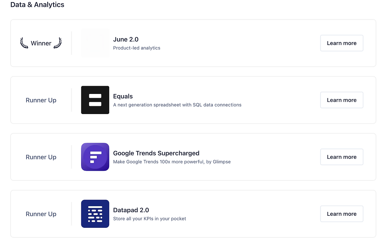Click the Runner Up label beside Datapad 2.0

tap(41, 214)
